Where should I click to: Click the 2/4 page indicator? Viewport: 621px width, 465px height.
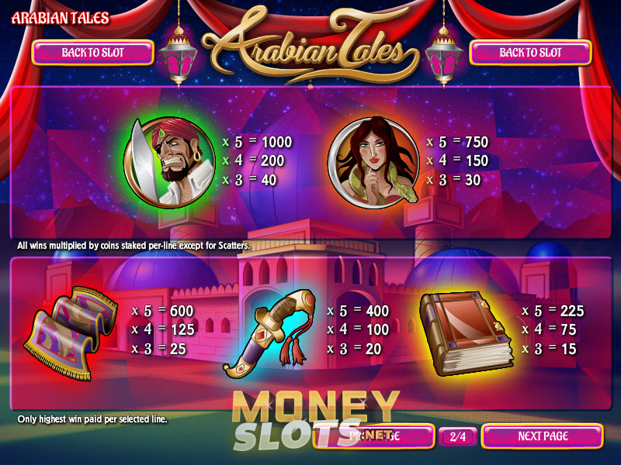[458, 436]
